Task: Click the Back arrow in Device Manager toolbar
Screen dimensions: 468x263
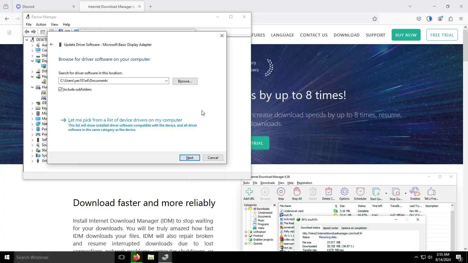Action: (x=27, y=32)
